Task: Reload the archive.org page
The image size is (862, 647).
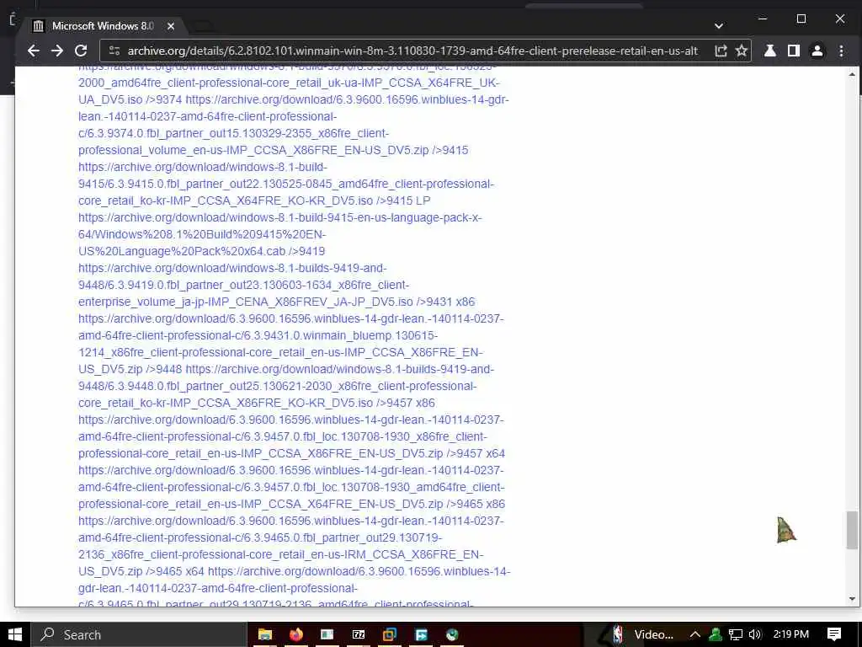Action: coord(81,51)
